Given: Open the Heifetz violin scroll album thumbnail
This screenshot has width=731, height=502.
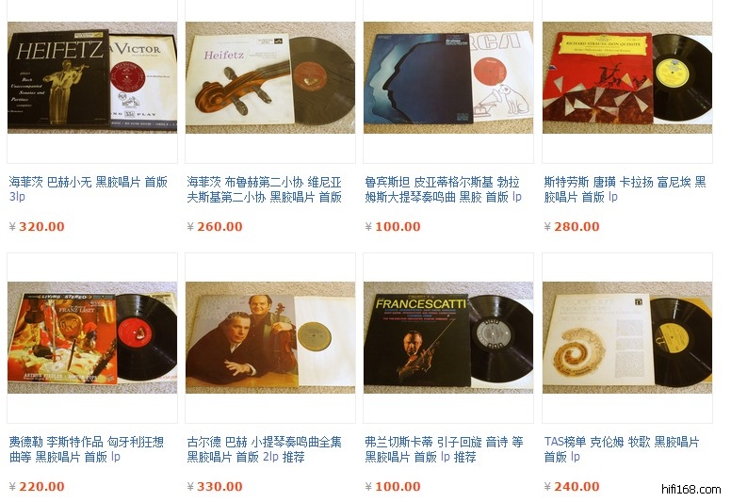Looking at the screenshot, I should 270,77.
